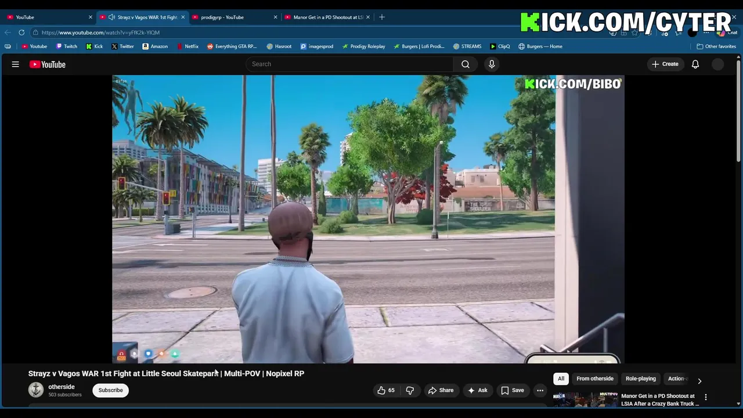Select Role-playing filter chip
This screenshot has height=418, width=743.
641,379
